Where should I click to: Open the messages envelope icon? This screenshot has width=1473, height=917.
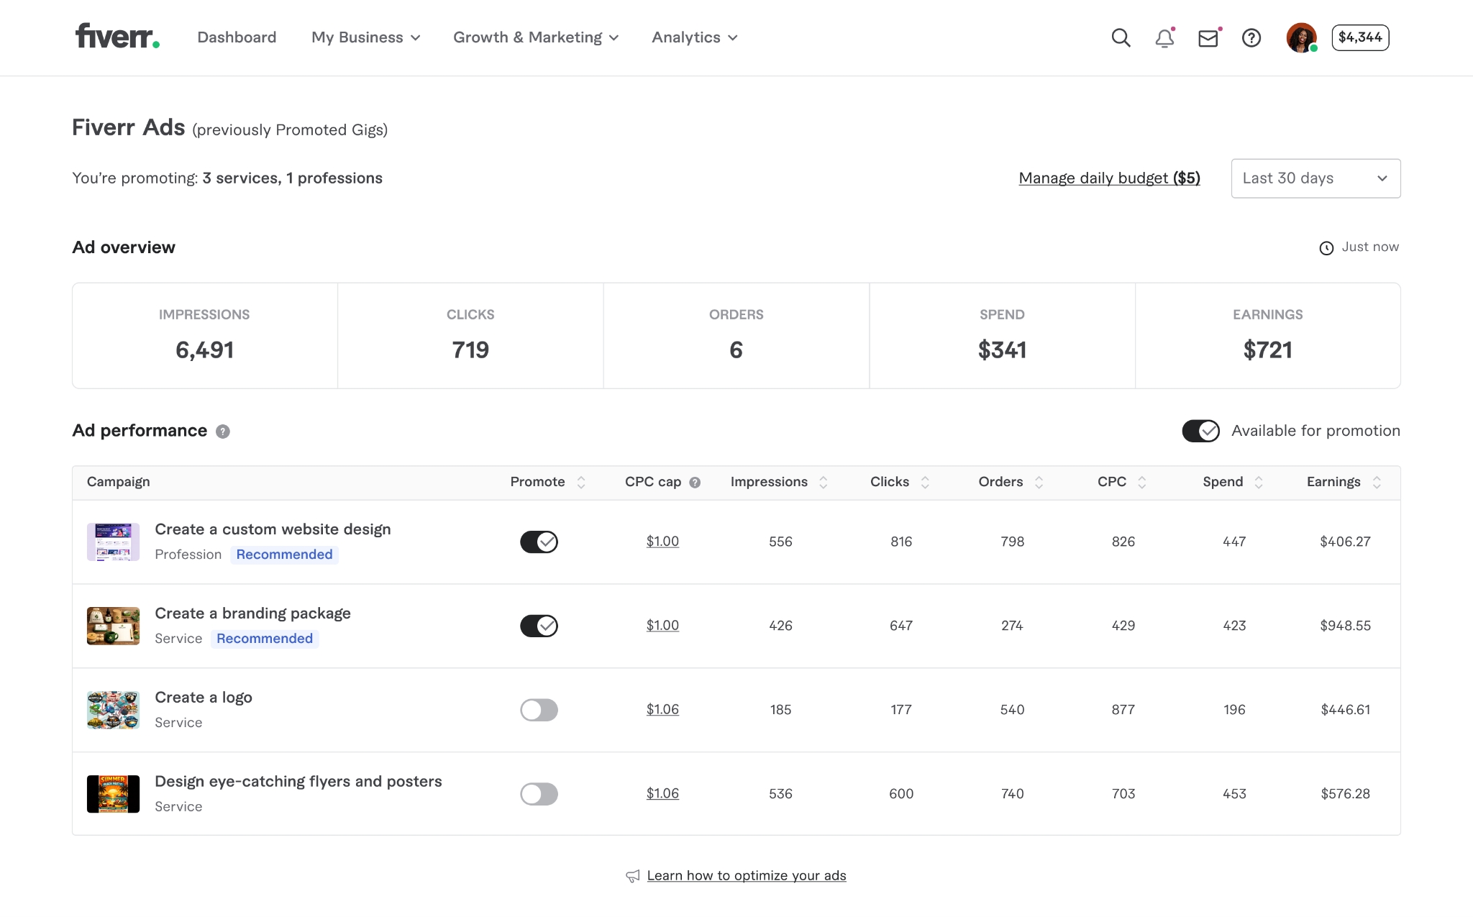pos(1208,38)
